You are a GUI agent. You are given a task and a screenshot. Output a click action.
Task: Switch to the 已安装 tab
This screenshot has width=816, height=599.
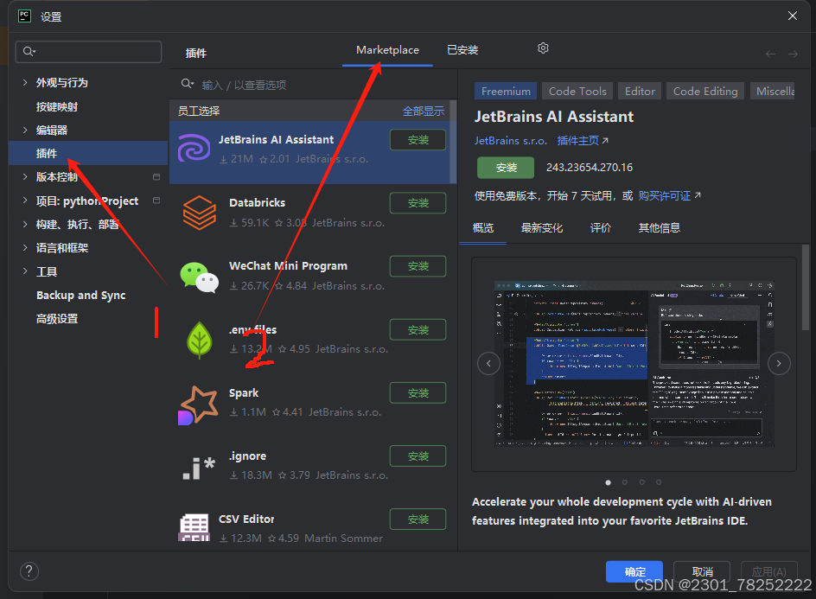462,50
